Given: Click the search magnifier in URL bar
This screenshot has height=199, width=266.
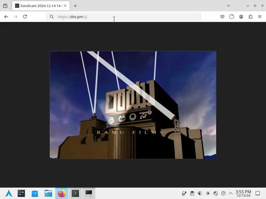Looking at the screenshot, I should (52, 17).
